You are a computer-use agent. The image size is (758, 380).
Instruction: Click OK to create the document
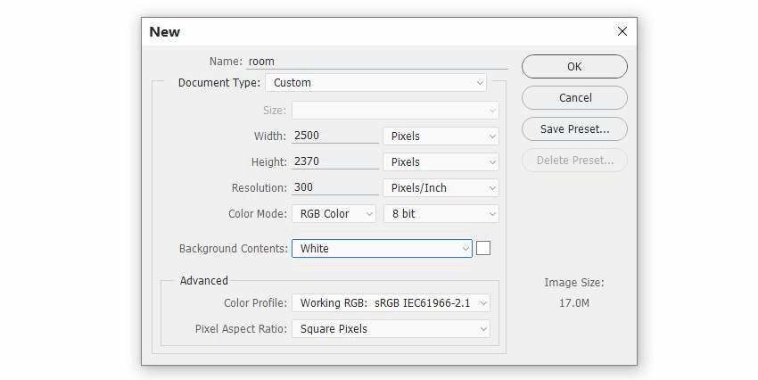[x=574, y=67]
